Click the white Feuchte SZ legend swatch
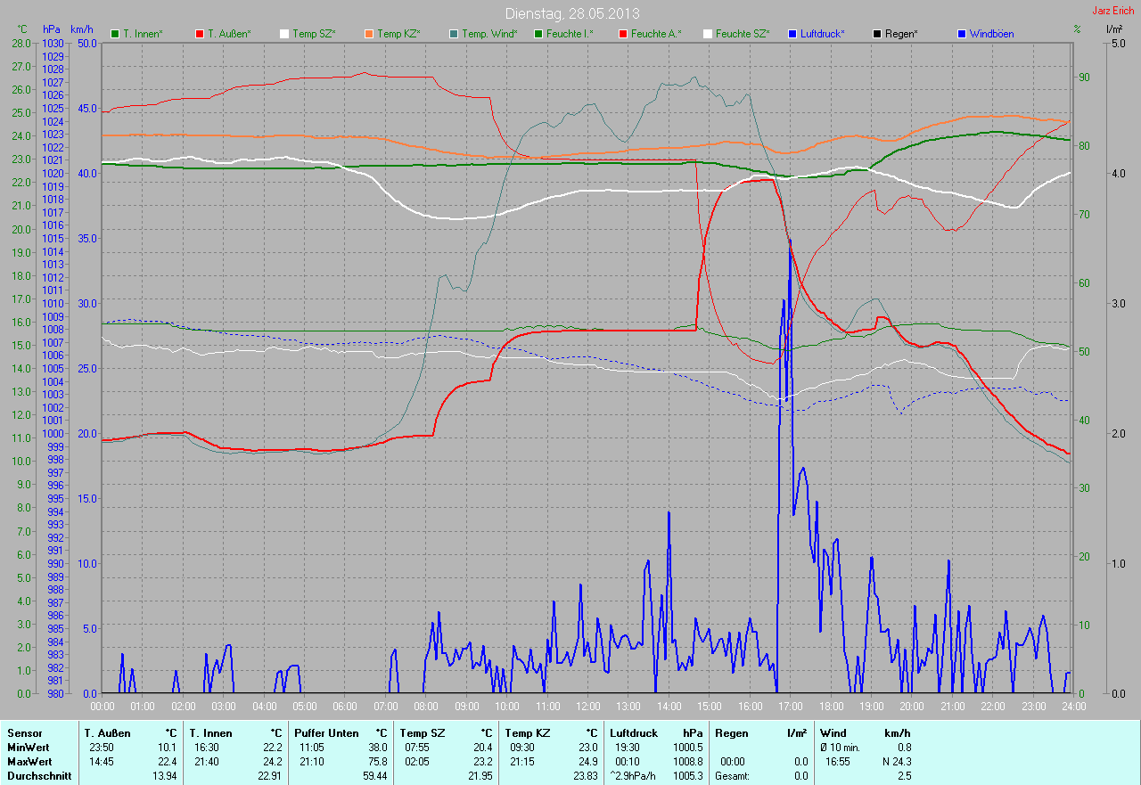This screenshot has height=785, width=1141. point(708,34)
